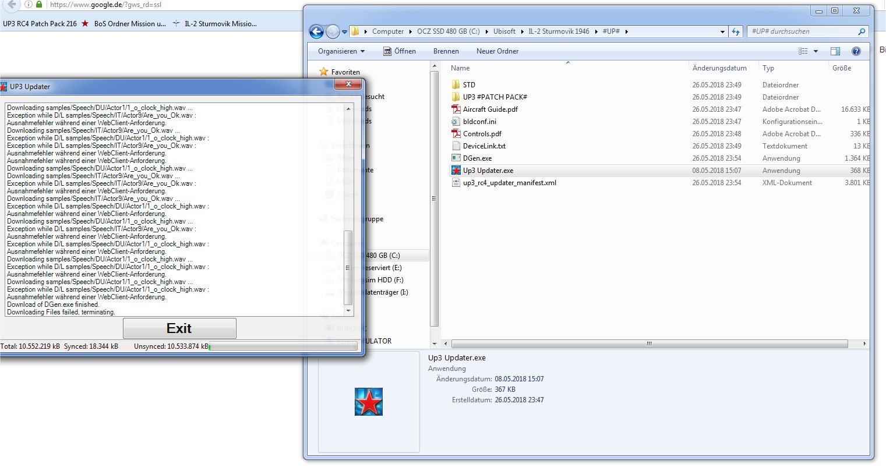Expand the chevron after IL-2 Sturmovik 1946 breadcrumb
This screenshot has width=886, height=471.
pyautogui.click(x=595, y=31)
